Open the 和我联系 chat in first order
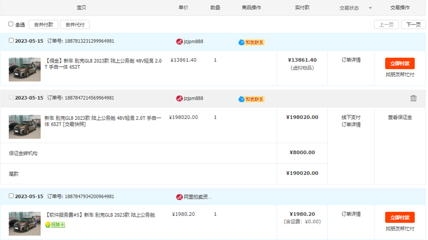 click(x=252, y=42)
